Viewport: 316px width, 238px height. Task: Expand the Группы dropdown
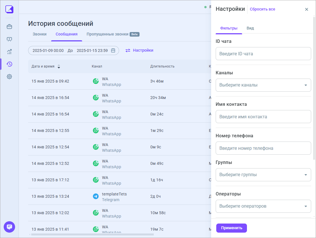pos(263,175)
